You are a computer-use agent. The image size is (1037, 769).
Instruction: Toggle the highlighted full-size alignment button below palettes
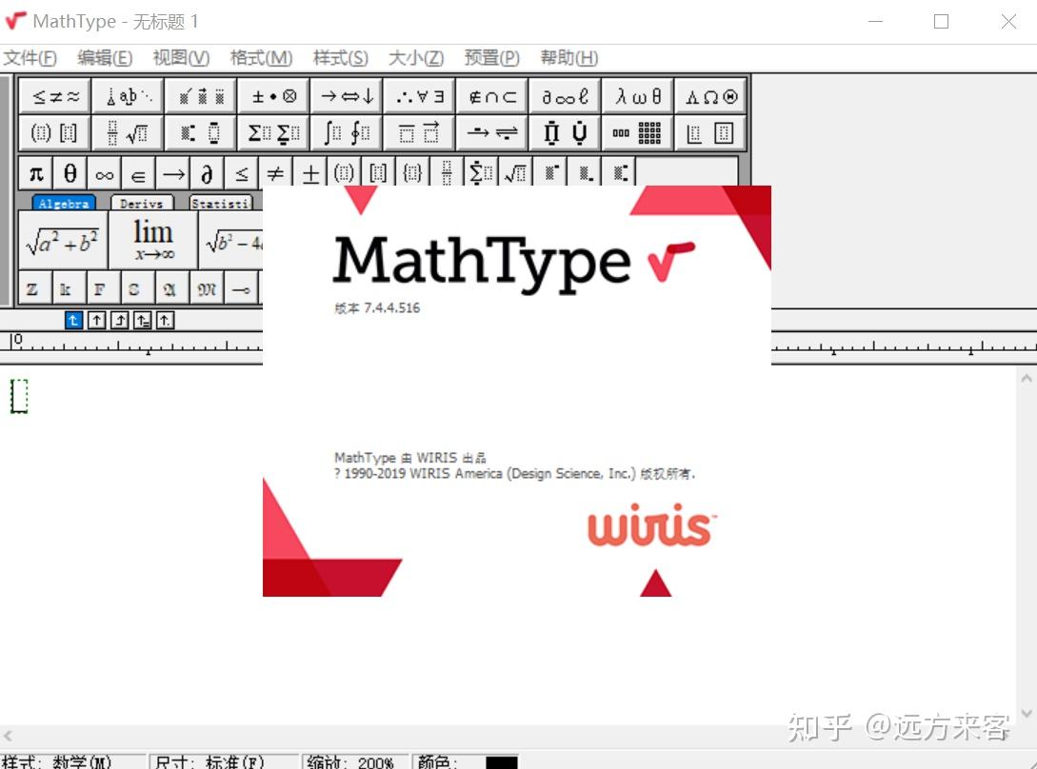[73, 321]
